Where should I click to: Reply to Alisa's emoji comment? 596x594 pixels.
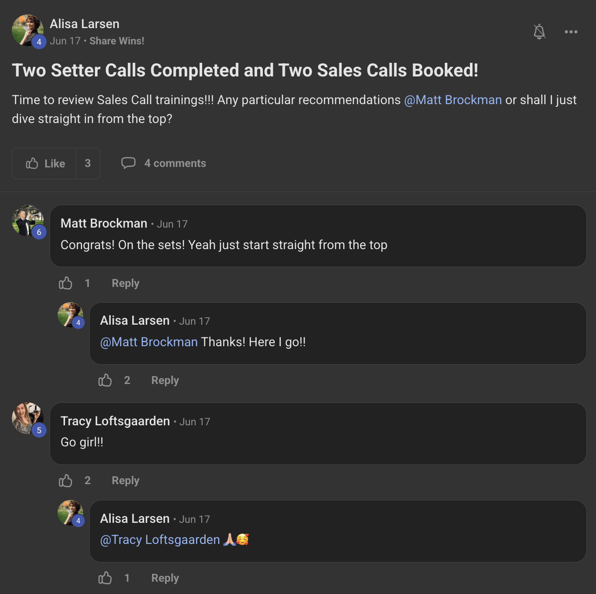[165, 578]
